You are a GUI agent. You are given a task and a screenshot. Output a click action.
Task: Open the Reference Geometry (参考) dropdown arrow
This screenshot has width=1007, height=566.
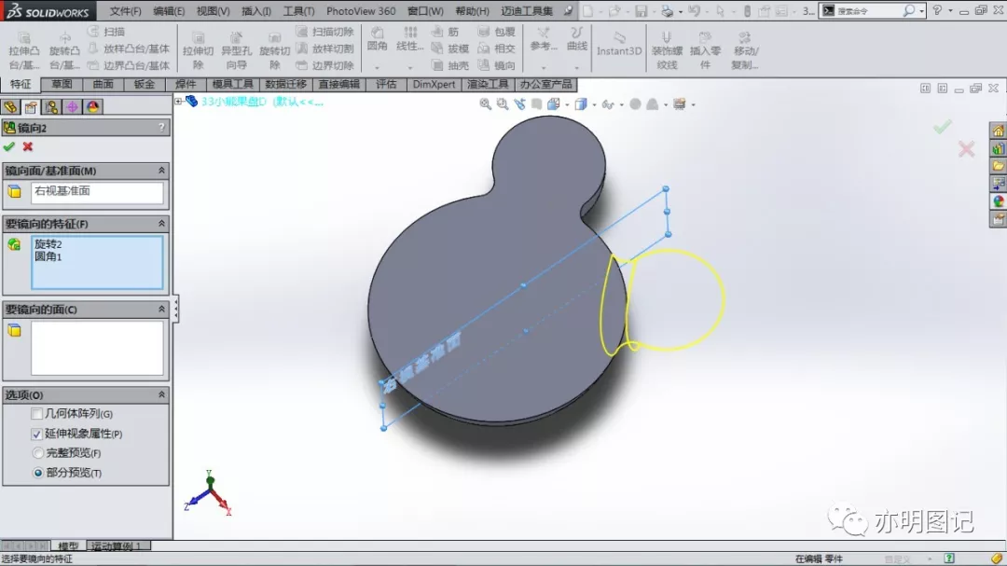(544, 67)
